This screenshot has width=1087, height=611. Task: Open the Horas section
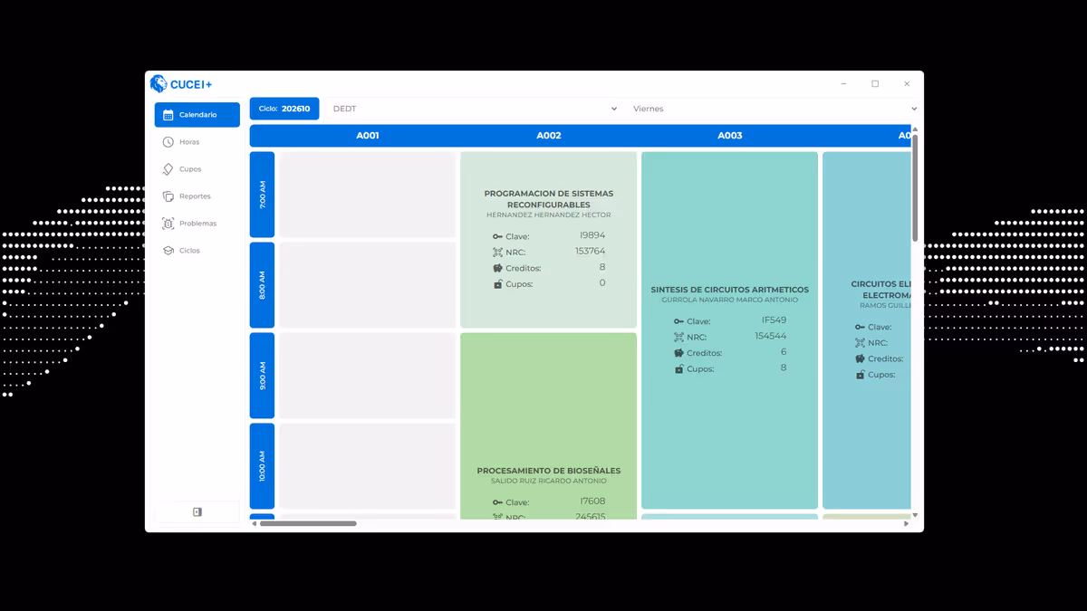point(197,142)
